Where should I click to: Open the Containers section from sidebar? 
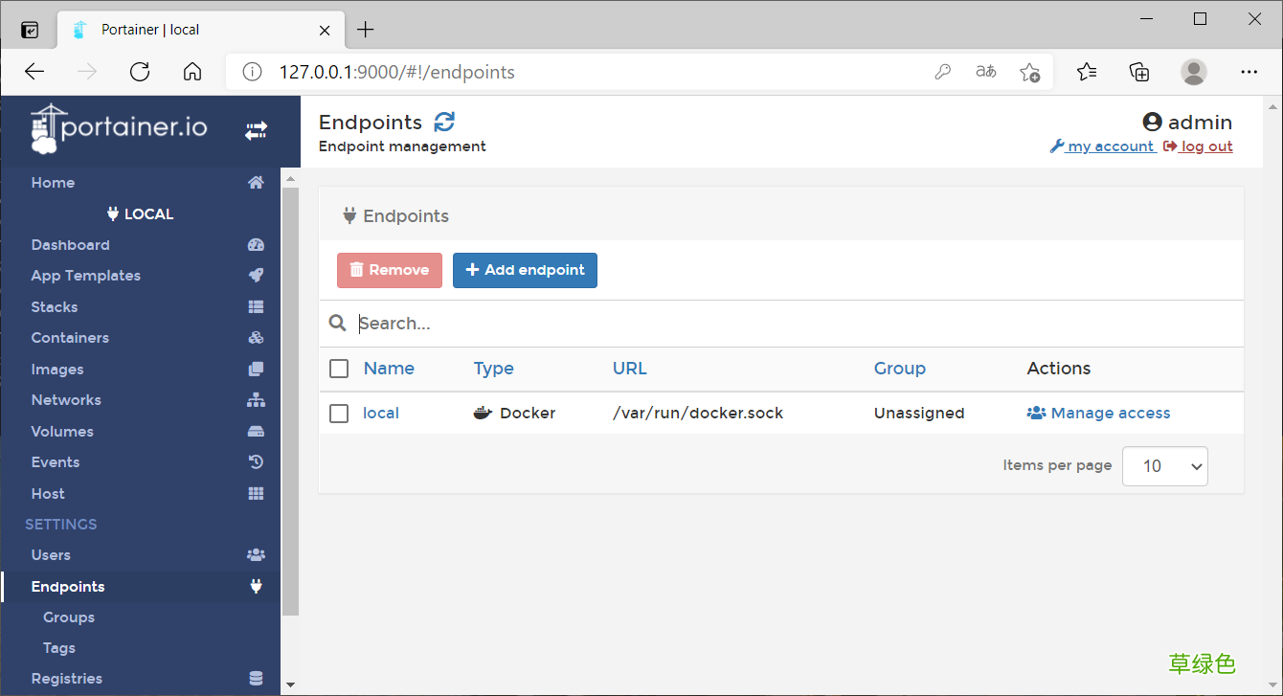point(69,337)
